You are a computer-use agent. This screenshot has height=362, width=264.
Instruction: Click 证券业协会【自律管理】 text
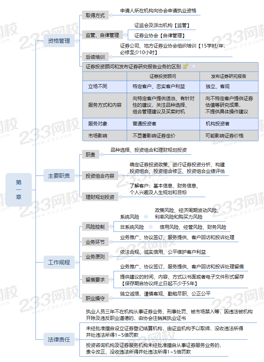[x=160, y=35]
